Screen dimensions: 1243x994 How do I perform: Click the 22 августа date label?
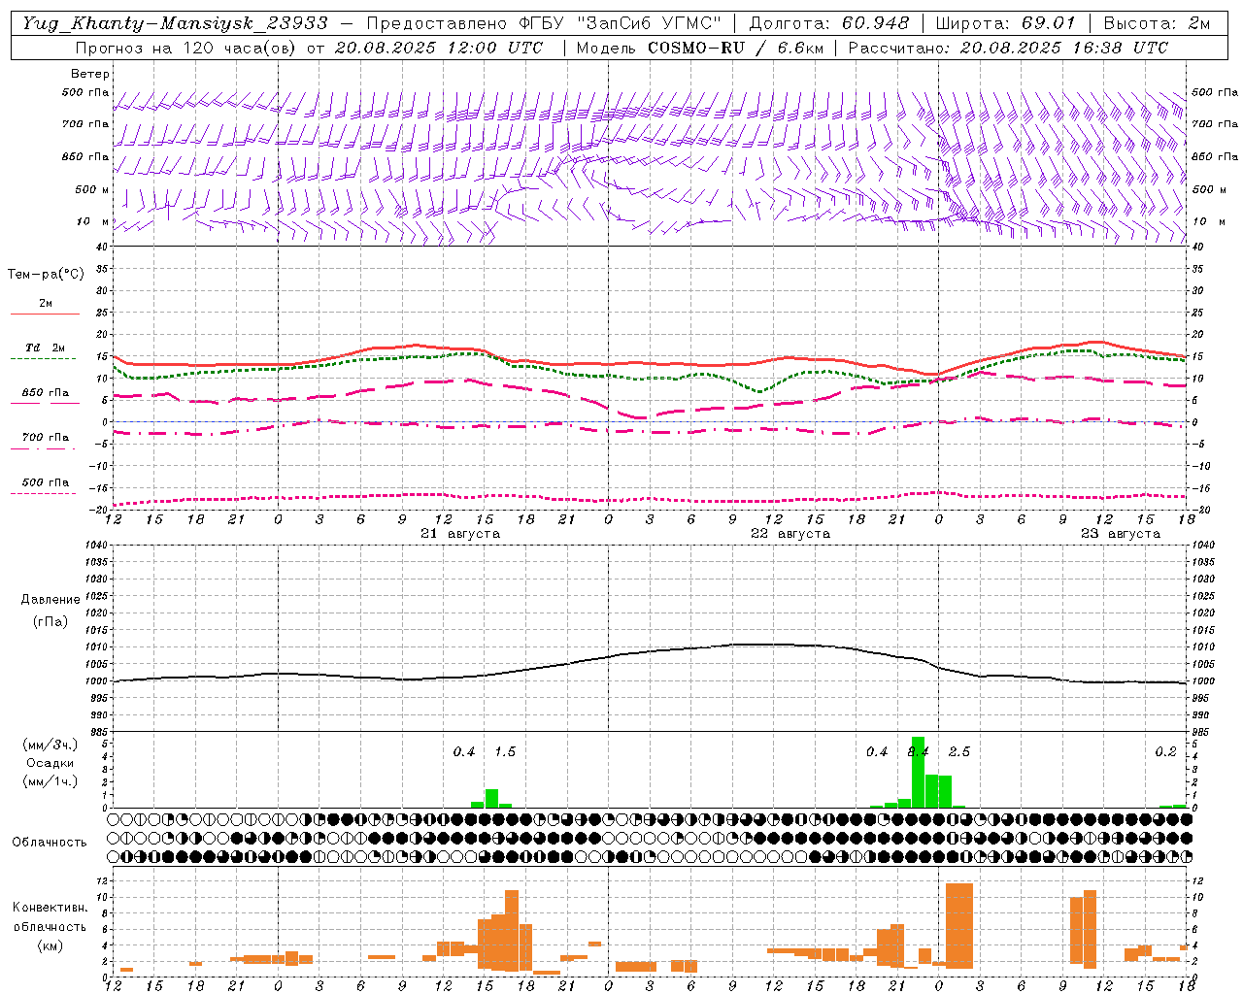point(790,534)
